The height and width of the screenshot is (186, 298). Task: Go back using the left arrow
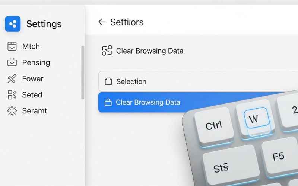click(x=101, y=22)
